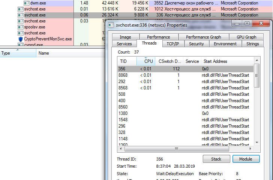Select the Threads tab

click(x=149, y=43)
